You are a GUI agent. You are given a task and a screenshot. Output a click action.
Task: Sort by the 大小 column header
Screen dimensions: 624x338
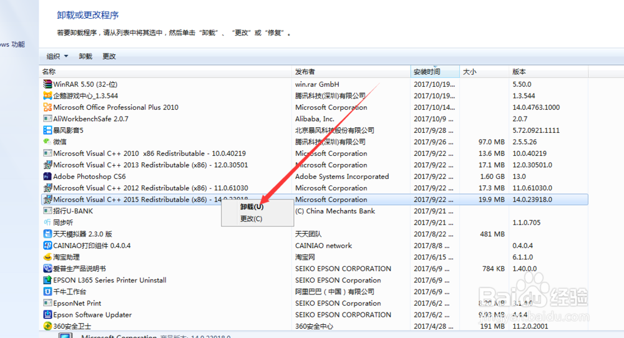484,72
